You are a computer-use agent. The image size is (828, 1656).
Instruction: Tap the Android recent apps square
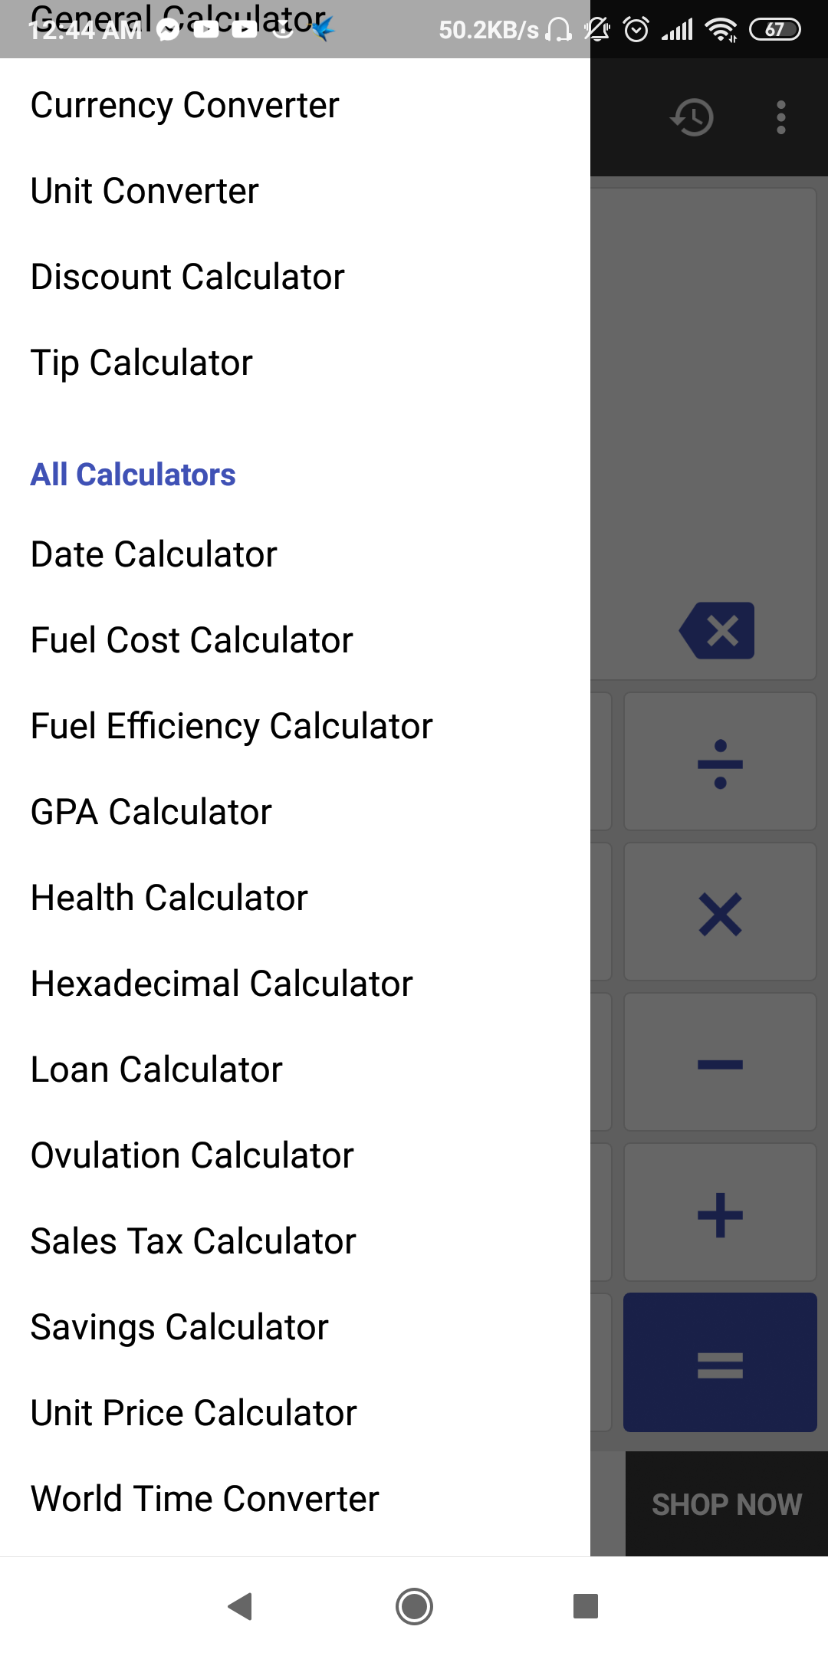pos(586,1606)
